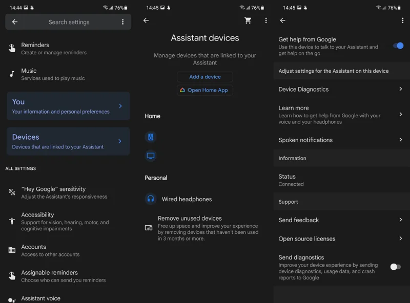Open Device Diagnostics

342,90
